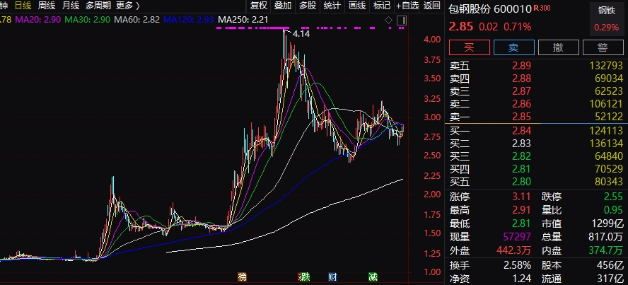The image size is (628, 285).
Task: Click the current price 2.85 header
Action: pyautogui.click(x=461, y=27)
